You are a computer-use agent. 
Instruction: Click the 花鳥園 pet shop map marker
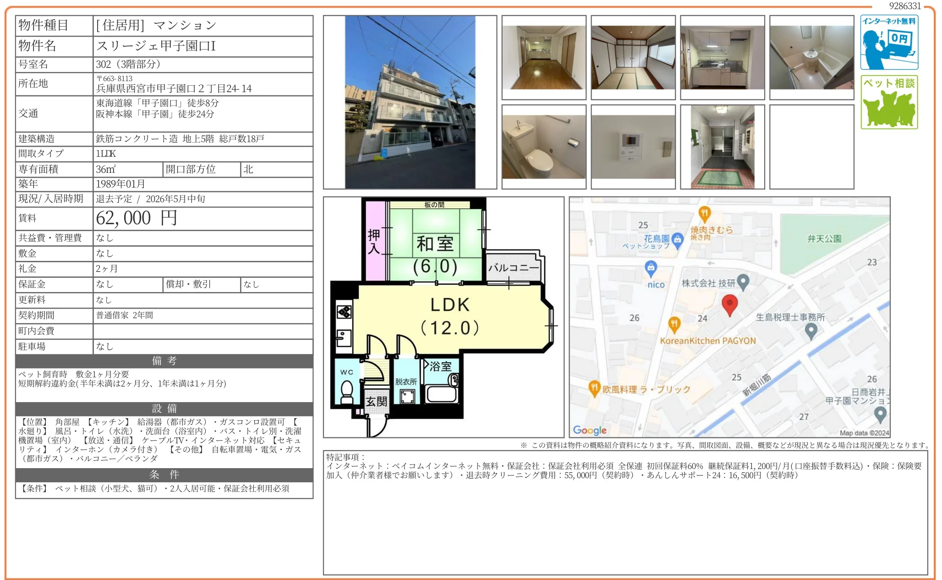[677, 239]
